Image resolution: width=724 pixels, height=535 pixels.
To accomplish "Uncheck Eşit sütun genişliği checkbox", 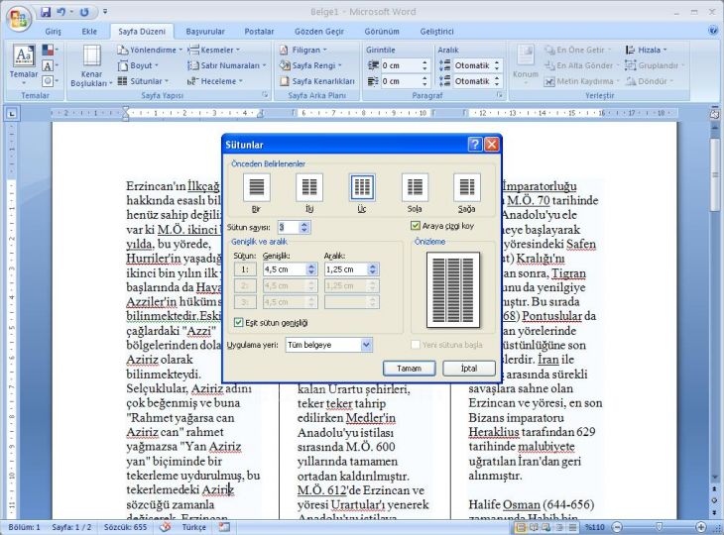I will tap(238, 322).
